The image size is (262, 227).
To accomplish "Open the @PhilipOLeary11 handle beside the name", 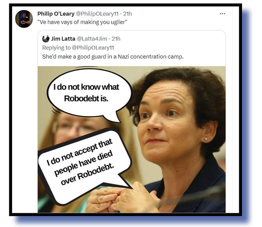I will pos(97,14).
